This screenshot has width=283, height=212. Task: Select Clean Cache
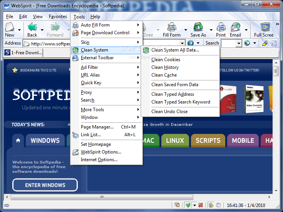click(180, 75)
